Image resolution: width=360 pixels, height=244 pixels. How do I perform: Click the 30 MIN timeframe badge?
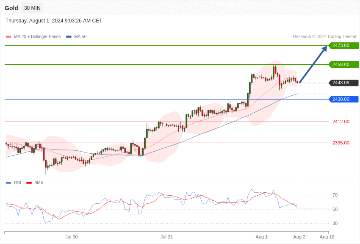pos(32,8)
